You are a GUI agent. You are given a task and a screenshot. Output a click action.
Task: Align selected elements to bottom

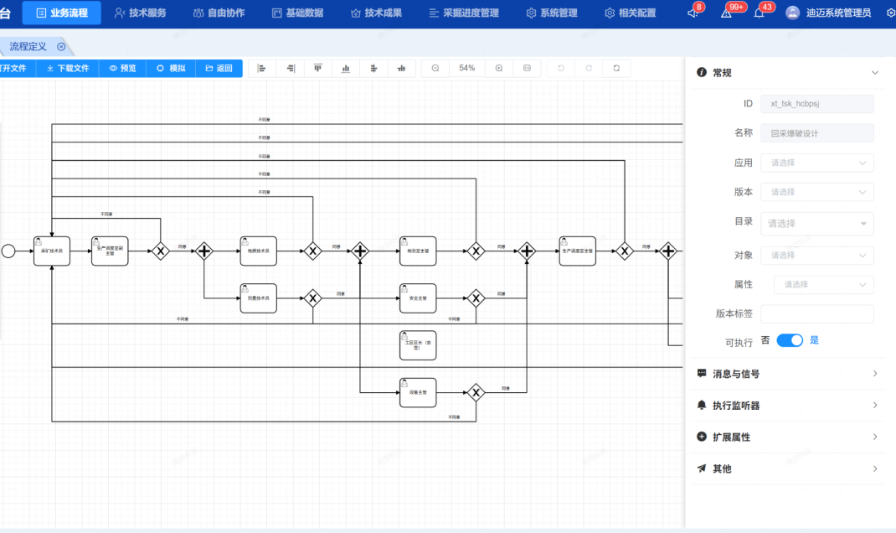click(x=346, y=69)
